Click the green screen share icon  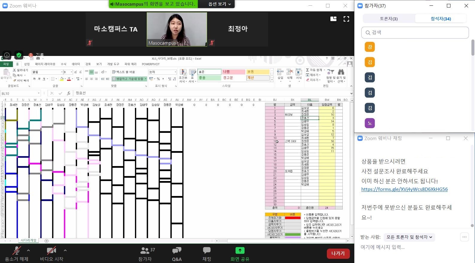[x=240, y=250]
